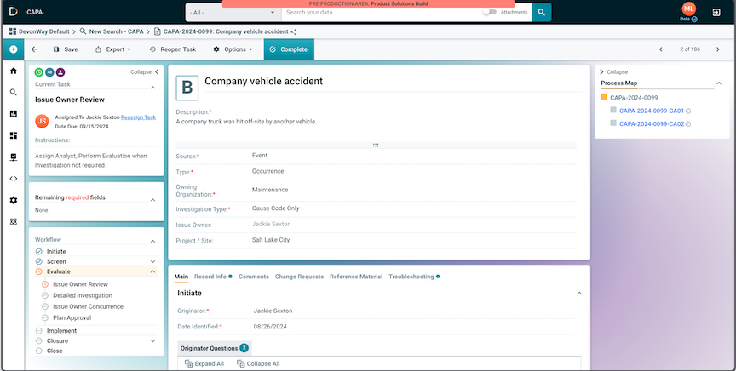Open the sidebar dashboard icon
The image size is (736, 371).
point(13,135)
